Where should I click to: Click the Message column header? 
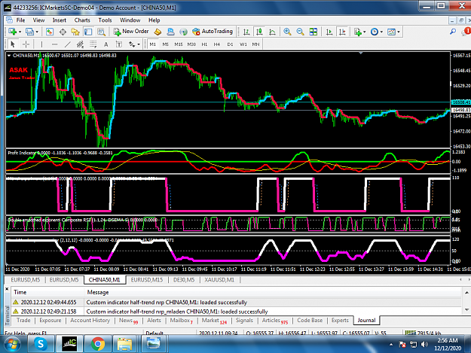[x=98, y=292]
